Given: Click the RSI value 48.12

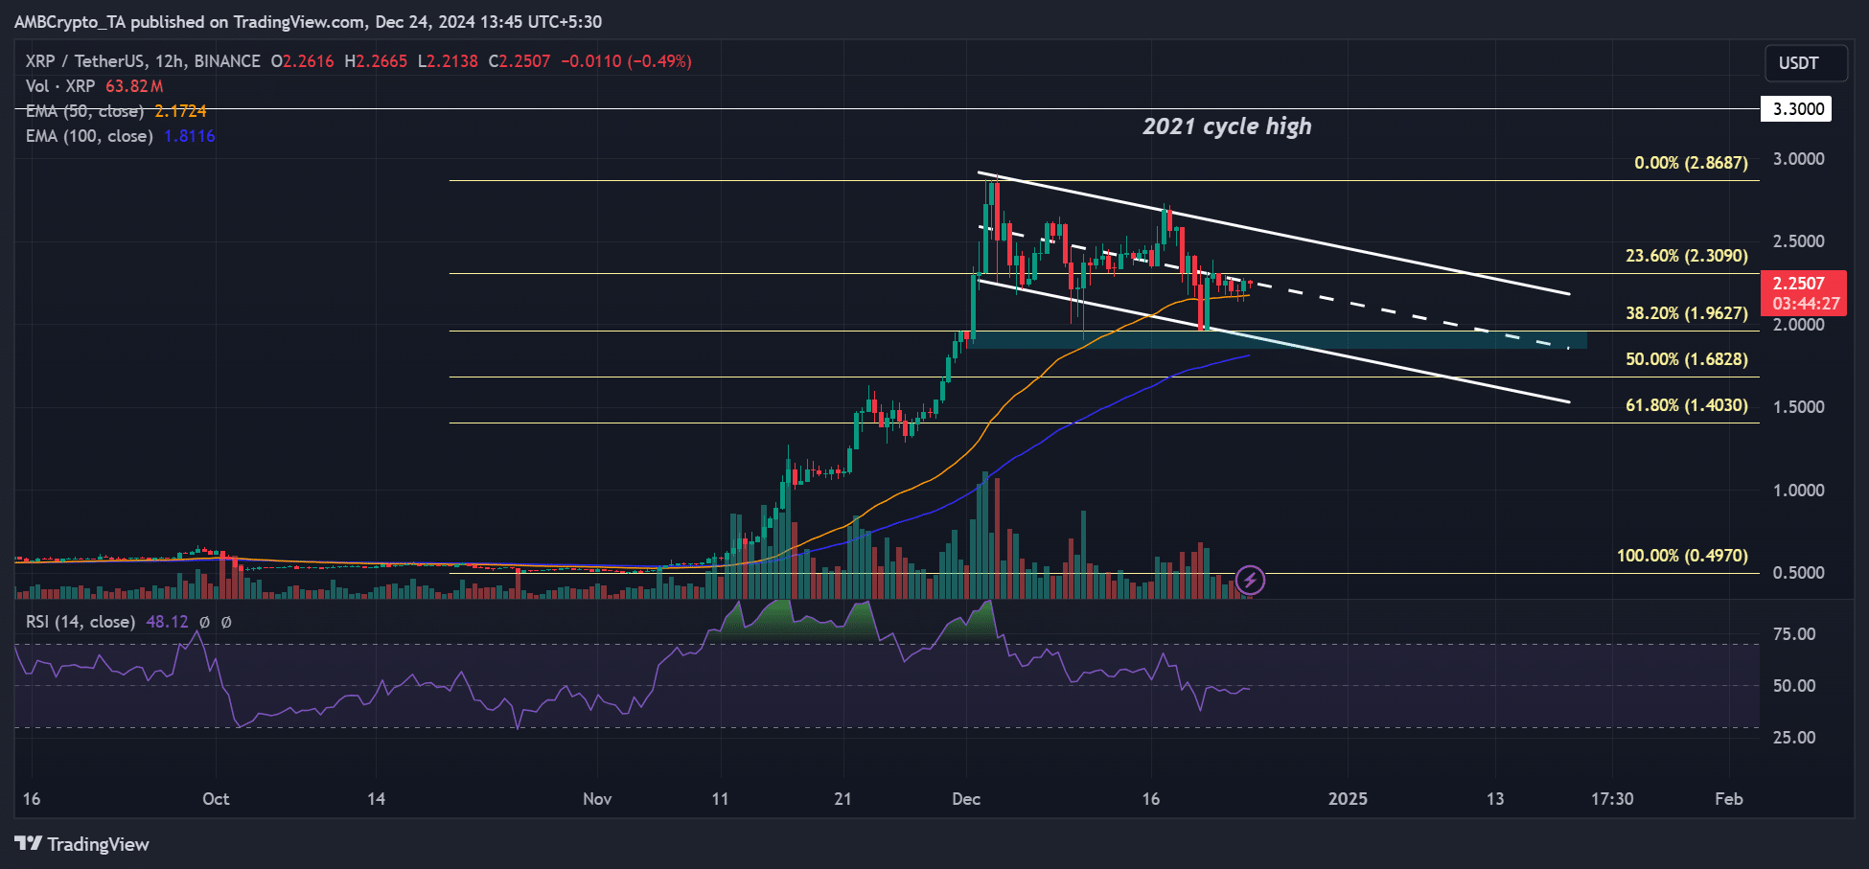Looking at the screenshot, I should point(167,622).
